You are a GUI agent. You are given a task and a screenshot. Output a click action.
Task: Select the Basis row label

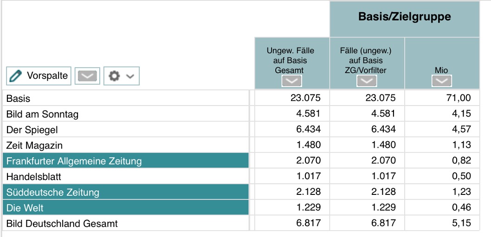coord(19,99)
